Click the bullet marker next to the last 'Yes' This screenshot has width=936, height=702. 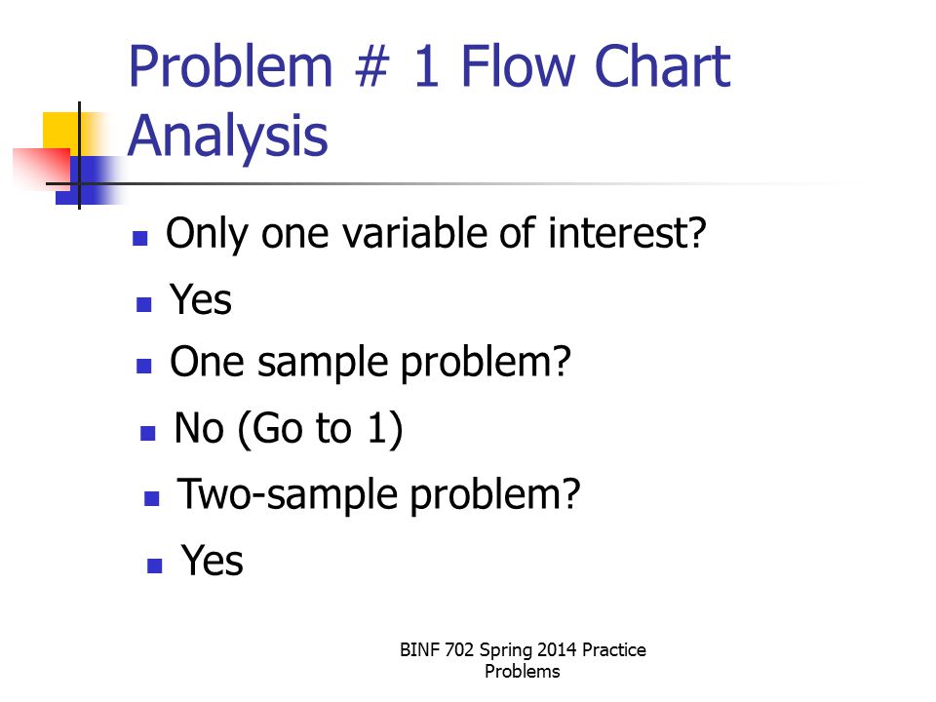point(155,565)
